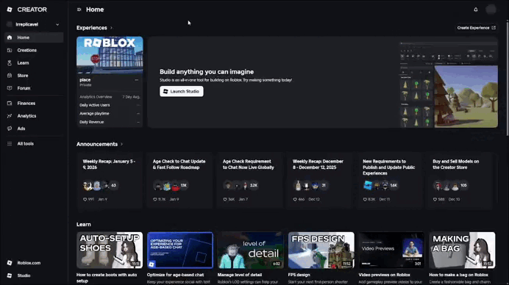Click the heart likes icon on January recap card

tap(85, 199)
